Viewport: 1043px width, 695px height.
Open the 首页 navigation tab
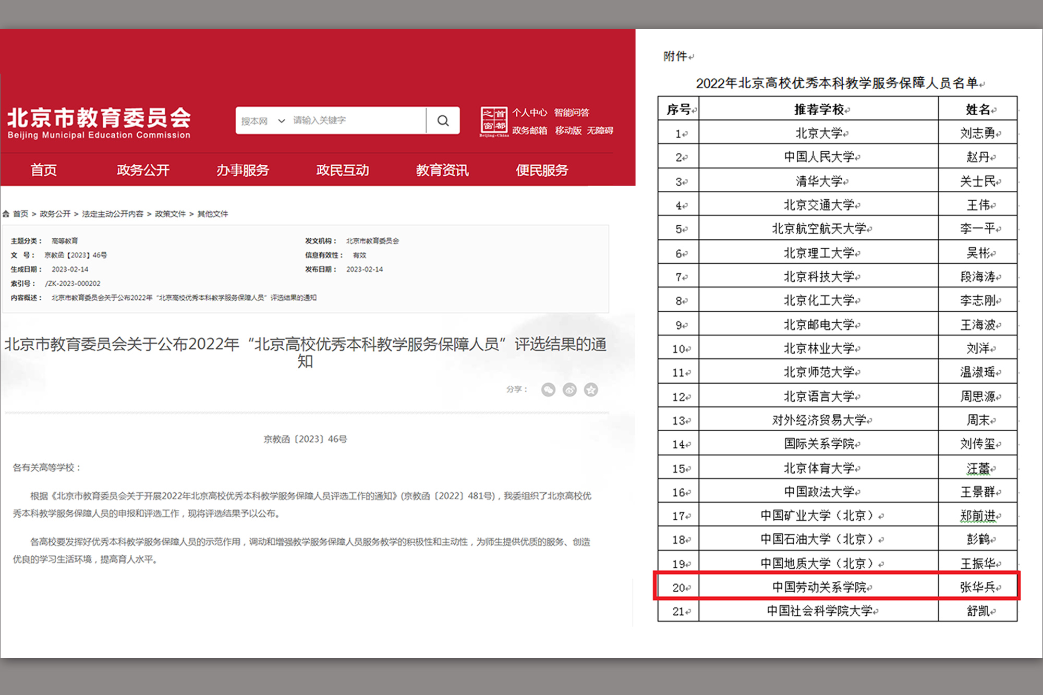43,170
